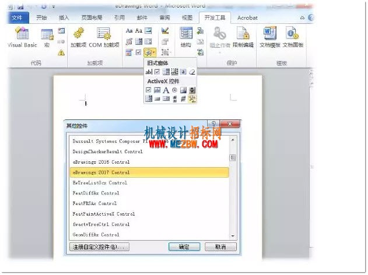Image resolution: width=368 pixels, height=275 pixels.
Task: Select "DesignCheckerResult Control" in the list
Action: [x=149, y=151]
